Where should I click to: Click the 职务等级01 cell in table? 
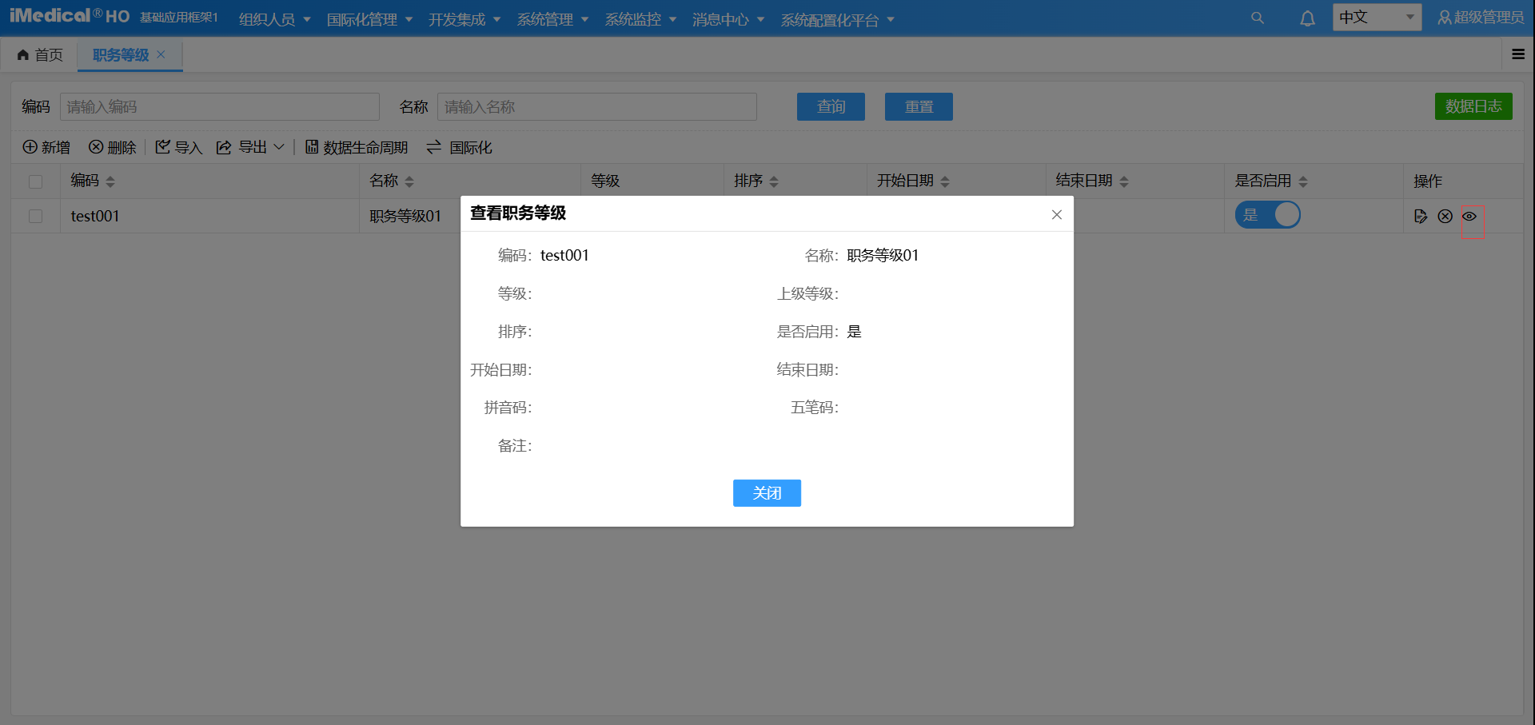point(405,216)
